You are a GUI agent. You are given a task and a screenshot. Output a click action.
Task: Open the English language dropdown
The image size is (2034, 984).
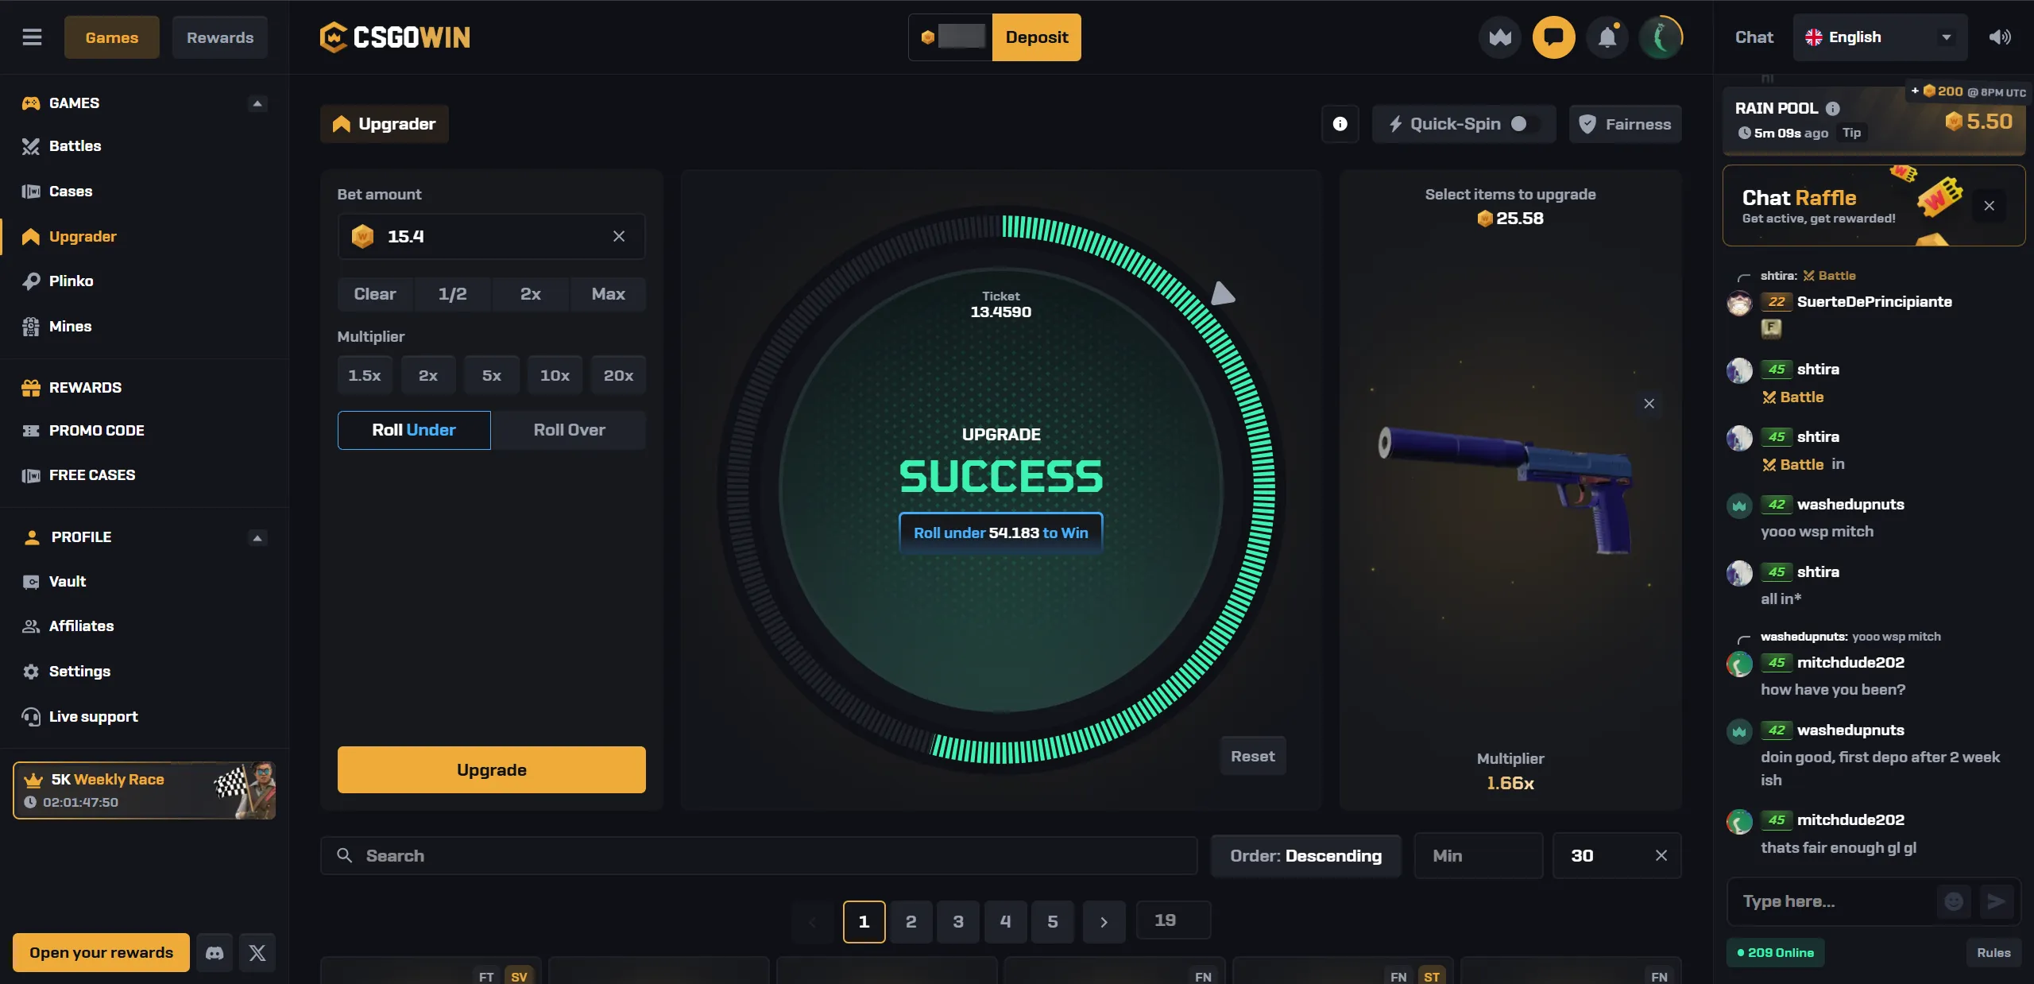click(x=1880, y=37)
